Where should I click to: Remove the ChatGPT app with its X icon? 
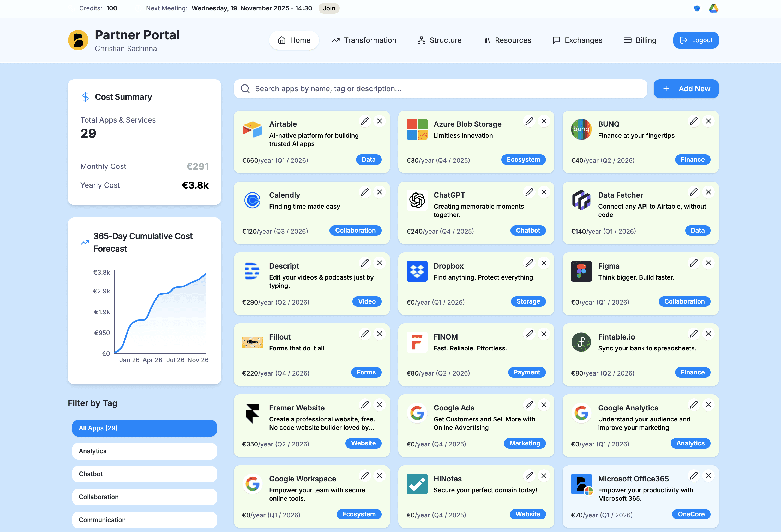544,192
